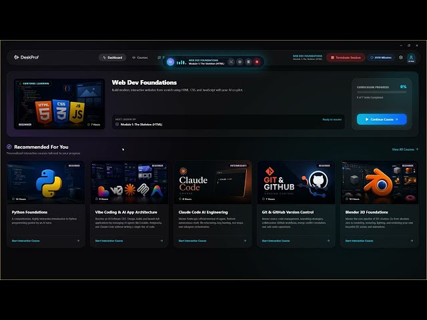Click the book icon beside Module 1
The image size is (427, 320).
click(117, 125)
